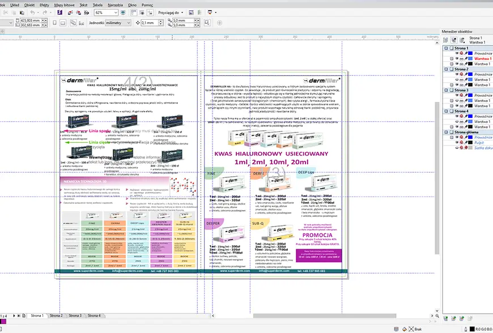Click the layer manager view icon
This screenshot has width=493, height=333.
click(x=462, y=40)
